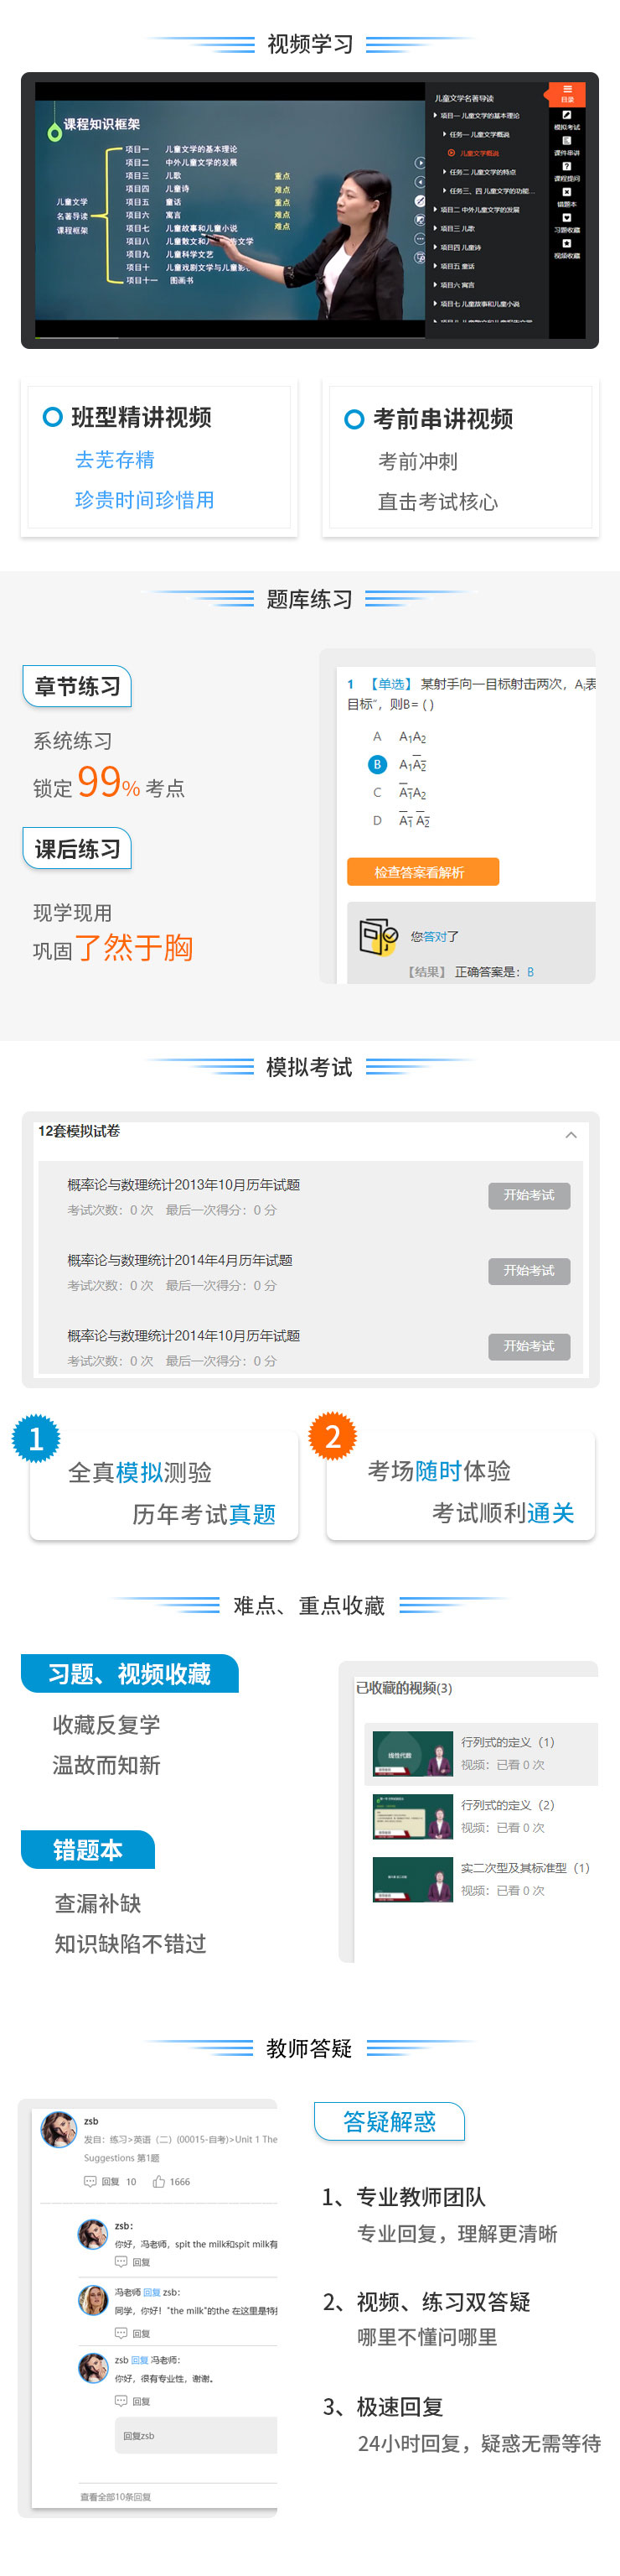Image resolution: width=620 pixels, height=2576 pixels.
Task: Click the reply icon under the spit the milk comment
Action: click(x=121, y=2261)
